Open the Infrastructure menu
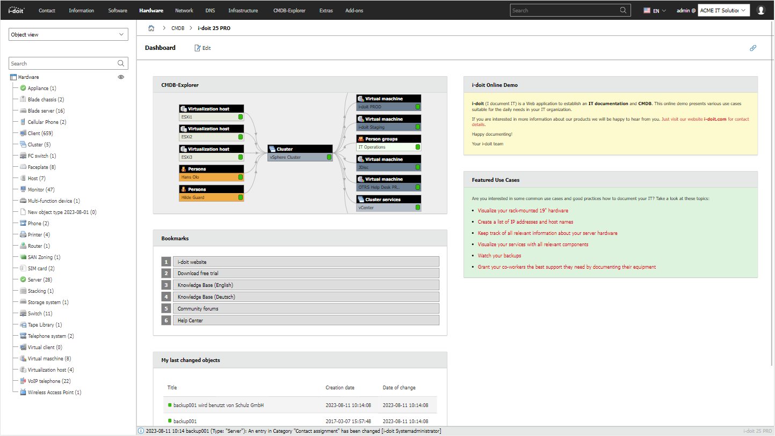Screen dimensions: 775x436 point(243,10)
